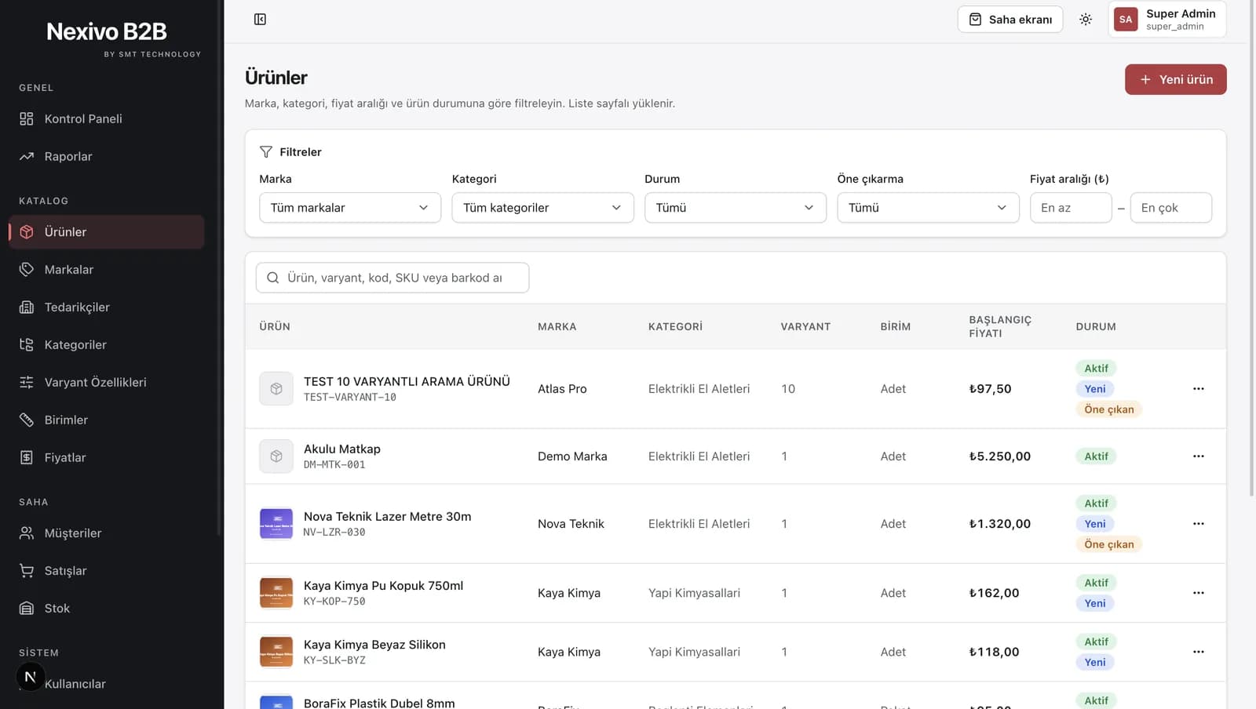The image size is (1256, 709).
Task: Click the page vertical scrollbar
Action: [x=1251, y=248]
